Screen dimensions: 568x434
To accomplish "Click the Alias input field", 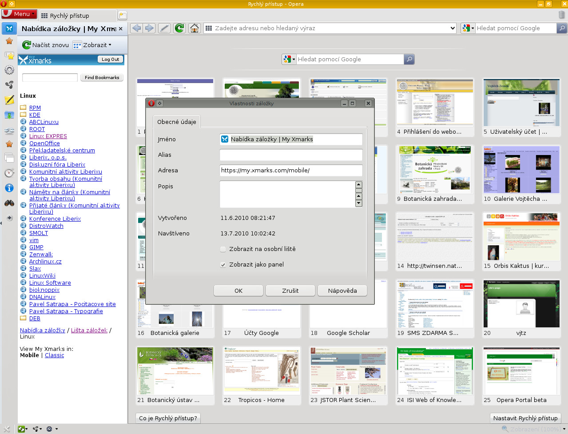I will (x=291, y=155).
